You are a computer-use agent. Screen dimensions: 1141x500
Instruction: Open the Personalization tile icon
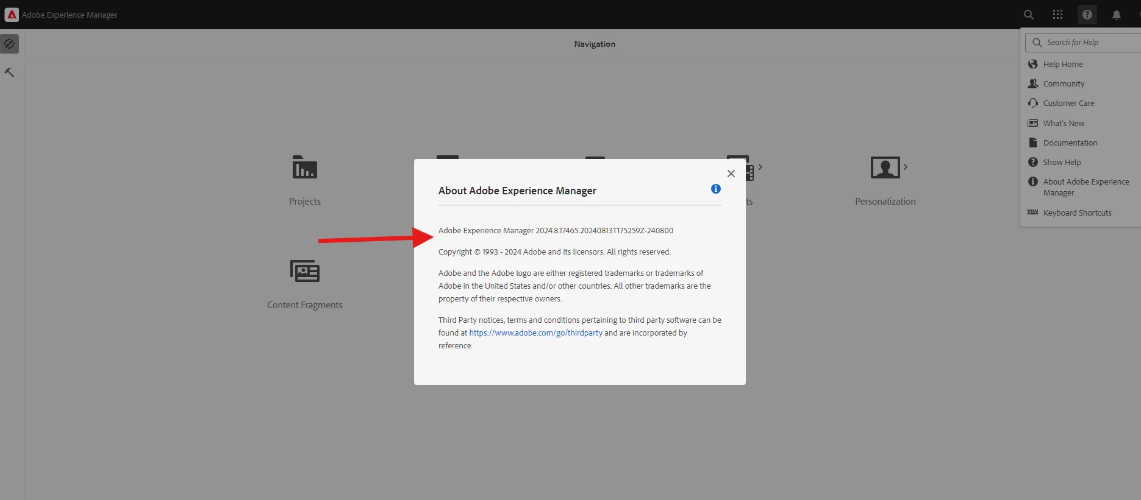click(x=885, y=167)
